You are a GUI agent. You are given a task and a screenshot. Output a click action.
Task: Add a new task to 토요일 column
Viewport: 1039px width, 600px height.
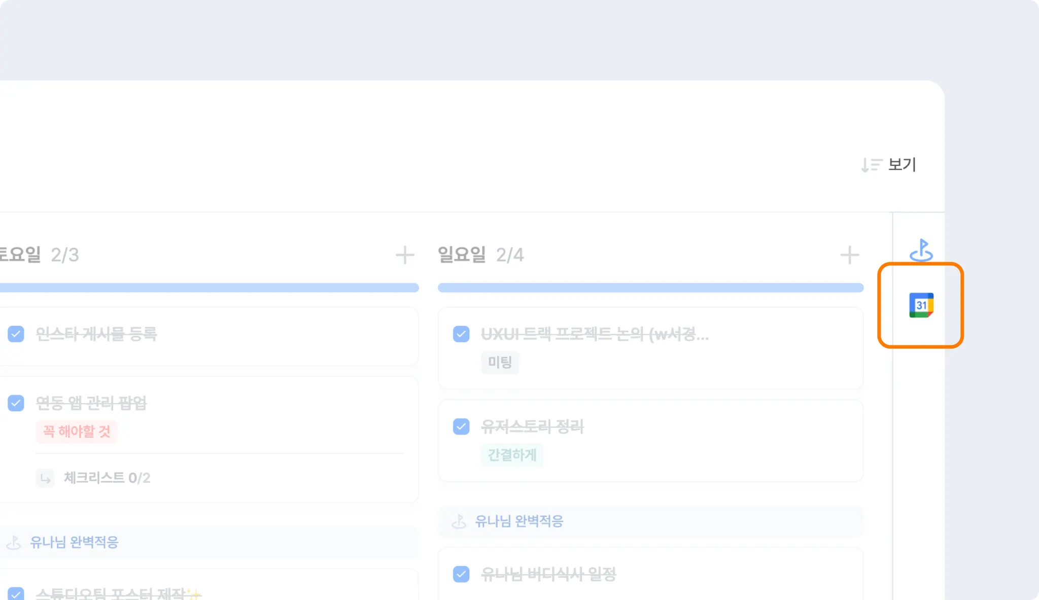point(404,255)
